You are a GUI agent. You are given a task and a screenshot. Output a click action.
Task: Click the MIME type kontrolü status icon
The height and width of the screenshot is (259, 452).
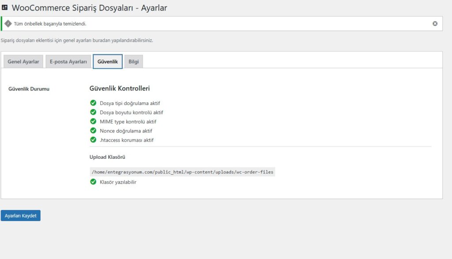click(93, 121)
